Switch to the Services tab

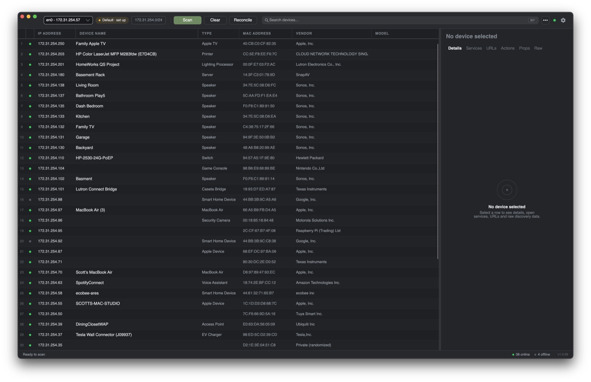click(474, 48)
